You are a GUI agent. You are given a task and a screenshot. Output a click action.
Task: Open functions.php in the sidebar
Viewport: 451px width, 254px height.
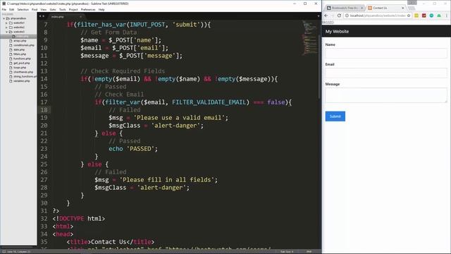coord(22,59)
